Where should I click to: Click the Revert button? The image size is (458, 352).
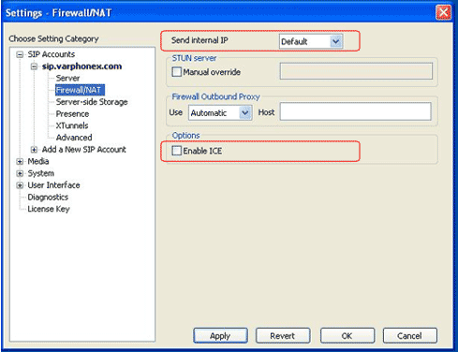click(x=283, y=336)
